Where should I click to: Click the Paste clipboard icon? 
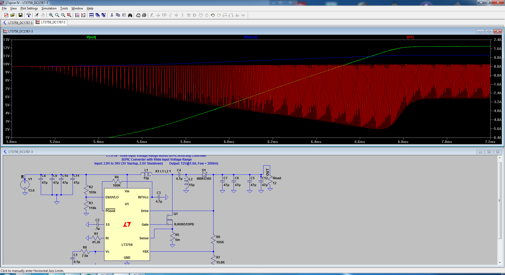point(124,15)
